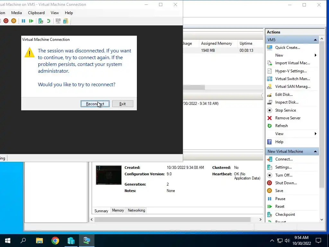Click the Stop Service icon
Image resolution: width=329 pixels, height=247 pixels.
click(x=270, y=110)
